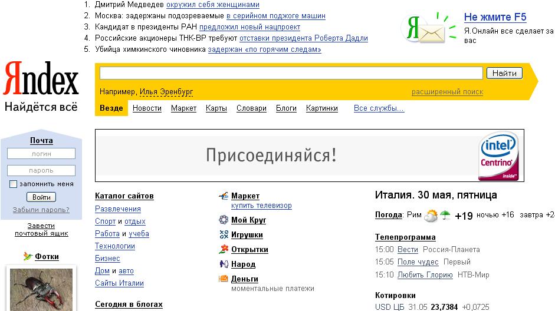This screenshot has height=311, width=555.
Task: Switch to the Карты search tab
Action: click(x=216, y=108)
